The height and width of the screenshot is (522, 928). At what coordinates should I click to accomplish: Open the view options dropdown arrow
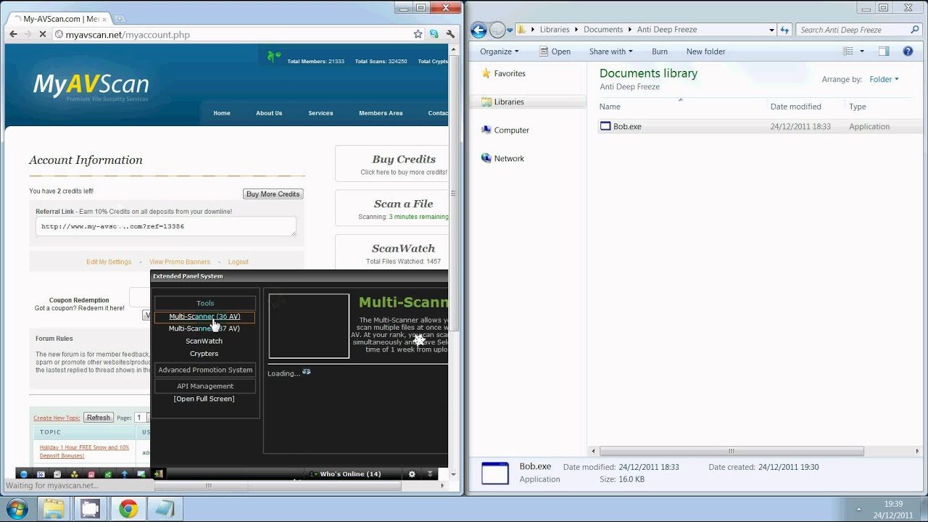click(x=861, y=51)
